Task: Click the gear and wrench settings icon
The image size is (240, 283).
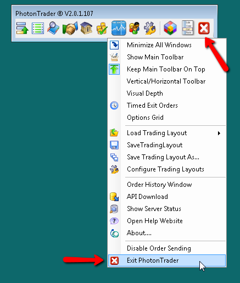Action: 150,28
